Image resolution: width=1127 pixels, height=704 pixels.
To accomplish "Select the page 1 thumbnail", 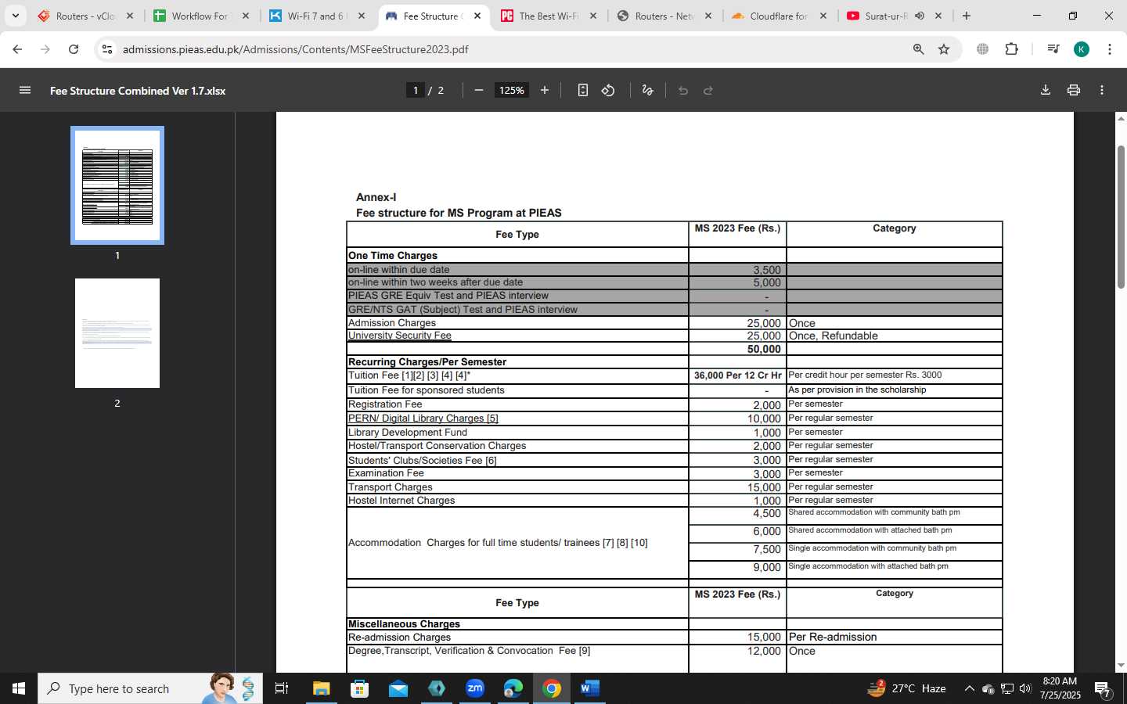I will (x=117, y=185).
